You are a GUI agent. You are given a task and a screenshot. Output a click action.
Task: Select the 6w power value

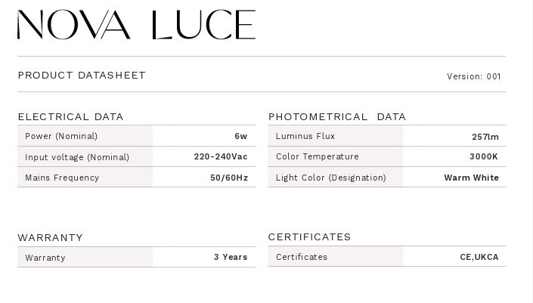241,136
